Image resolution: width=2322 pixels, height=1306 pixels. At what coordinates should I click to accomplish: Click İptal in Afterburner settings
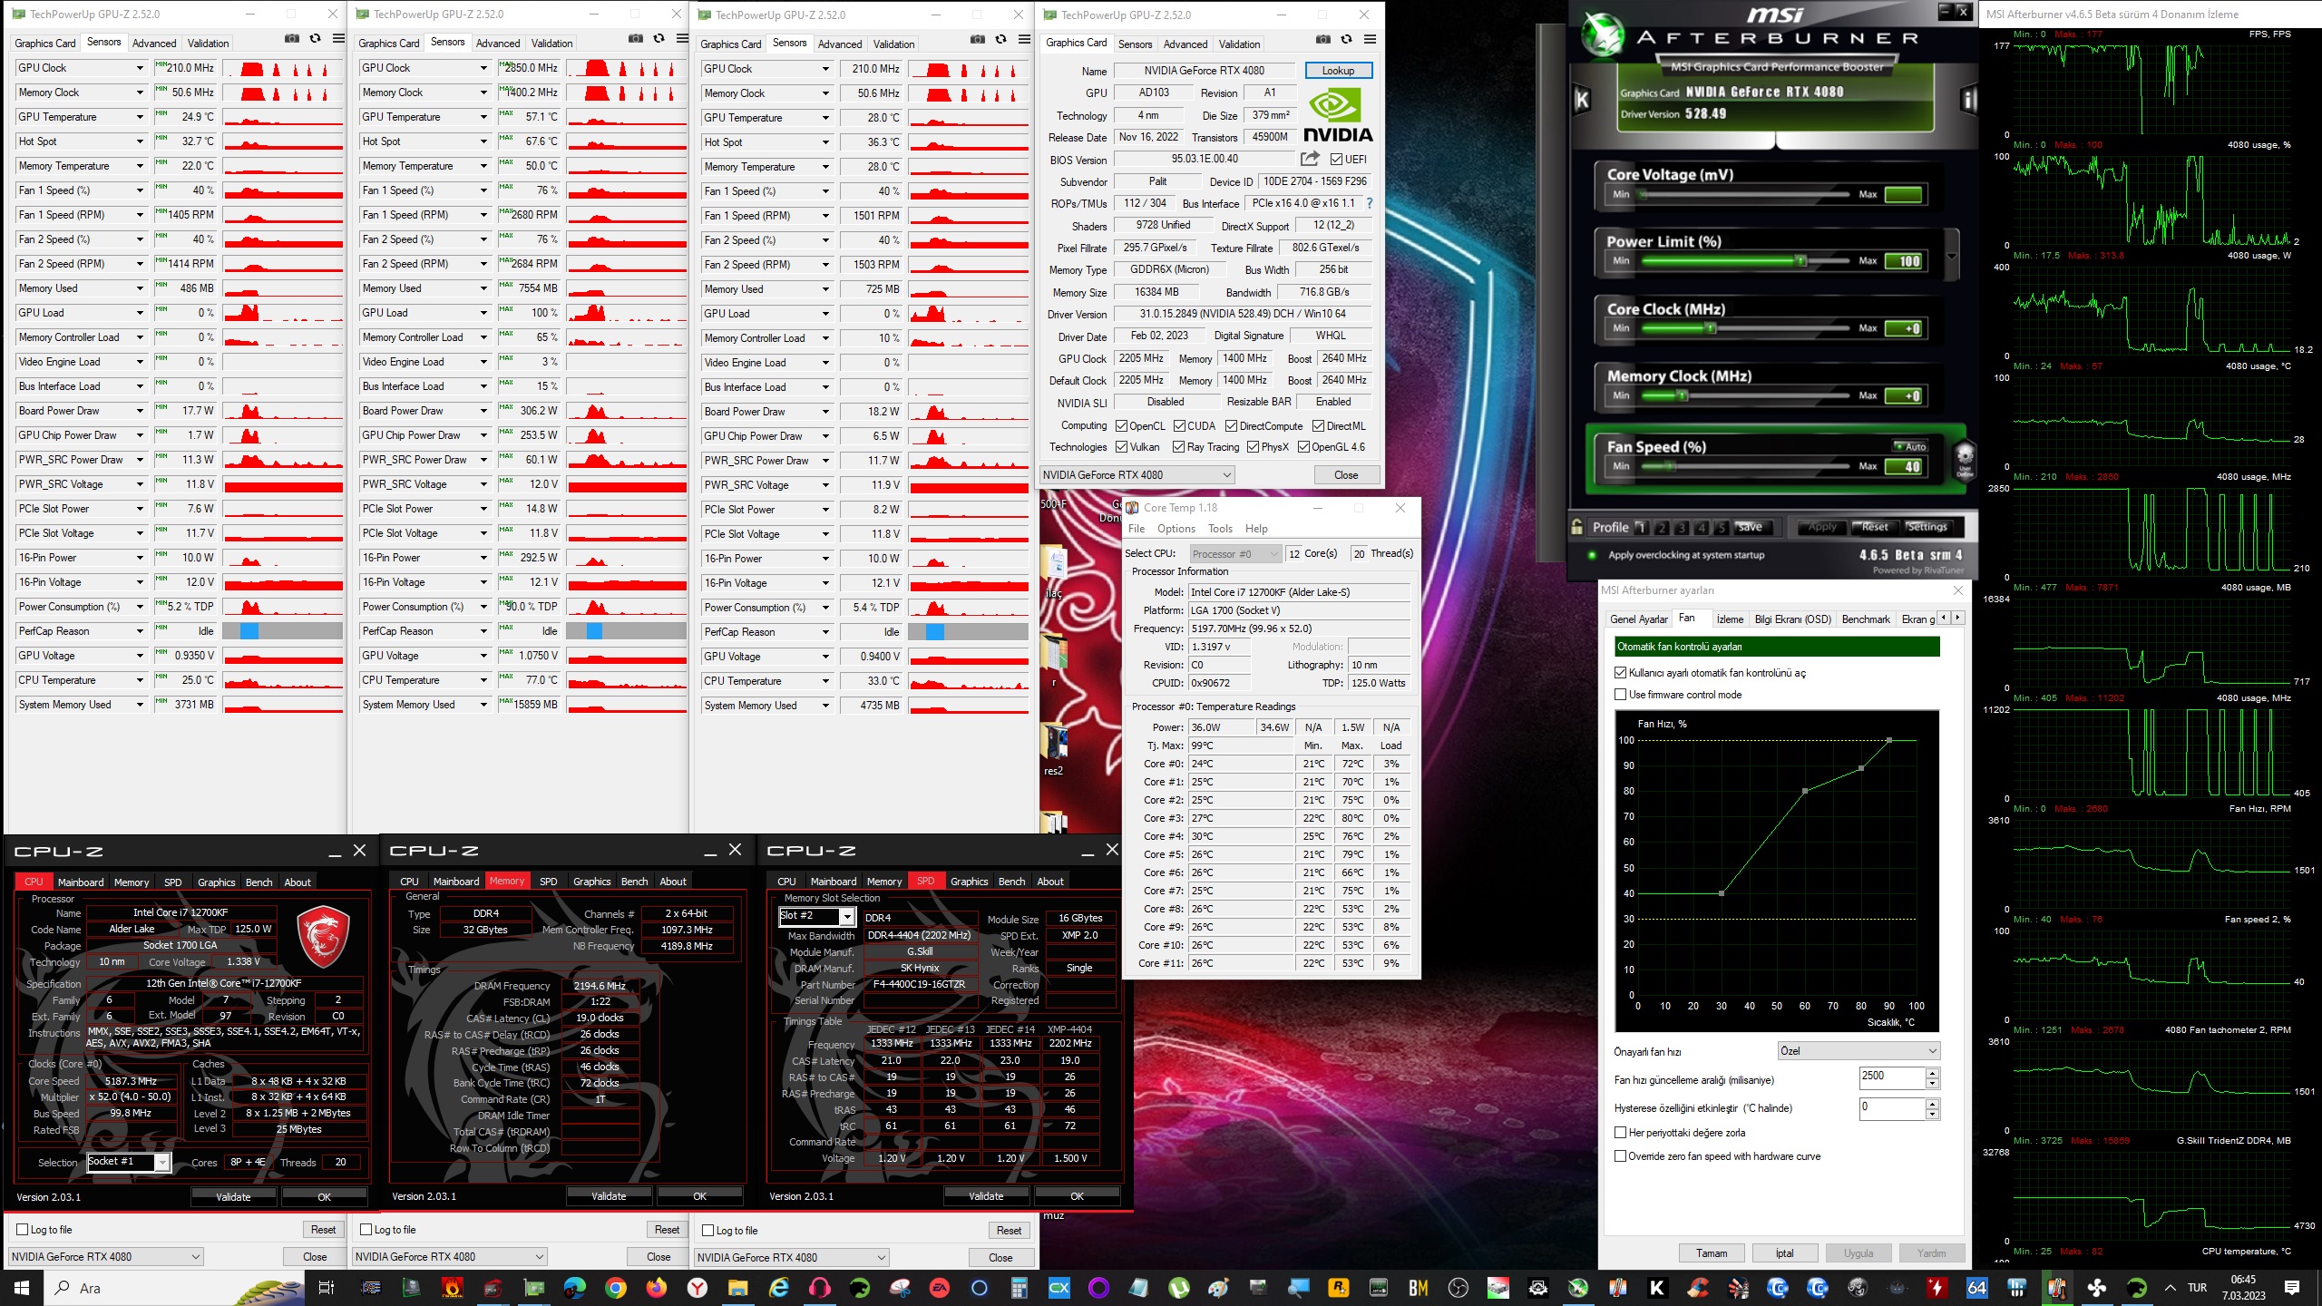(x=1784, y=1253)
